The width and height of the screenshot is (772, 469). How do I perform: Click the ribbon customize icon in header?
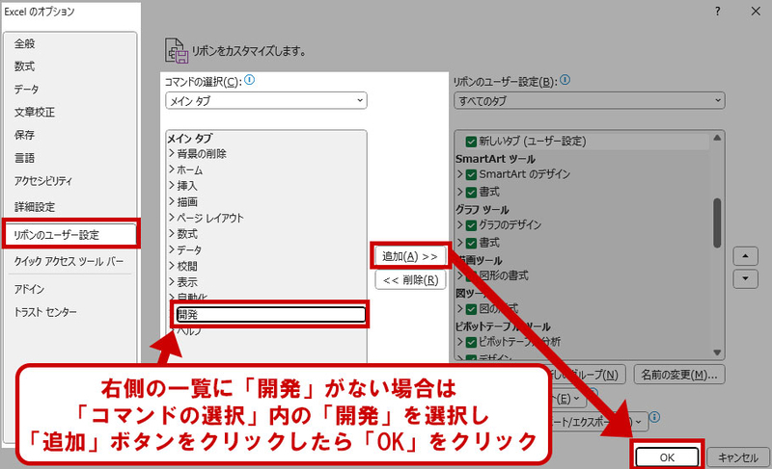click(177, 51)
